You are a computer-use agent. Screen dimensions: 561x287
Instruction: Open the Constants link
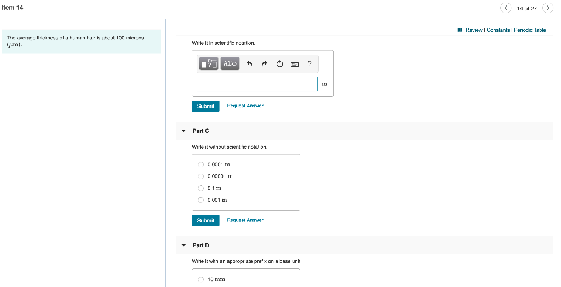[498, 30]
